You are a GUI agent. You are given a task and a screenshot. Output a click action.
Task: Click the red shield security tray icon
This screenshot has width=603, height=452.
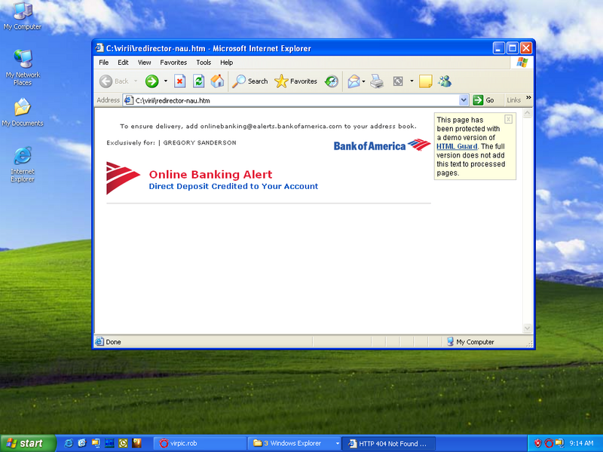[537, 444]
